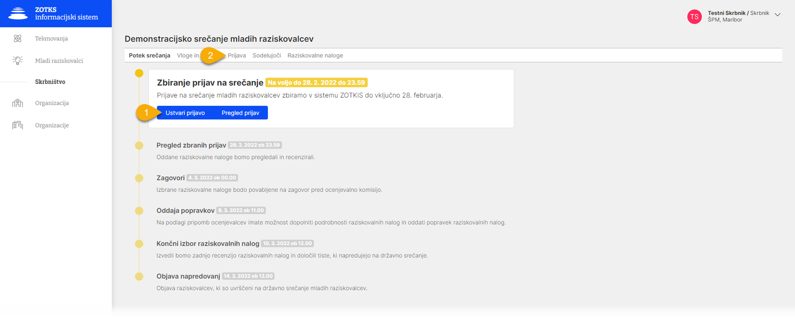Image resolution: width=795 pixels, height=317 pixels.
Task: Open the Sodelujoči tab
Action: 267,55
